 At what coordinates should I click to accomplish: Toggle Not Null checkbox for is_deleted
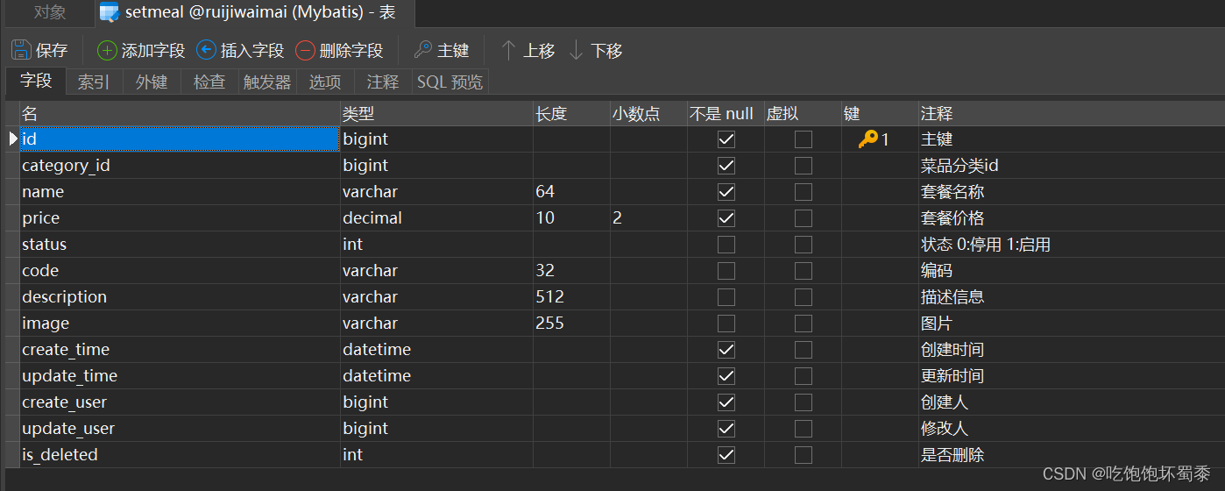click(726, 455)
